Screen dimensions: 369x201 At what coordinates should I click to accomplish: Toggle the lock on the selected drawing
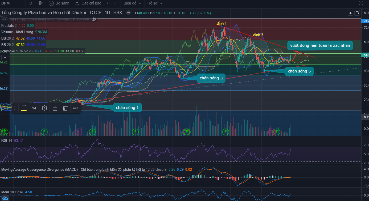pyautogui.click(x=55, y=108)
